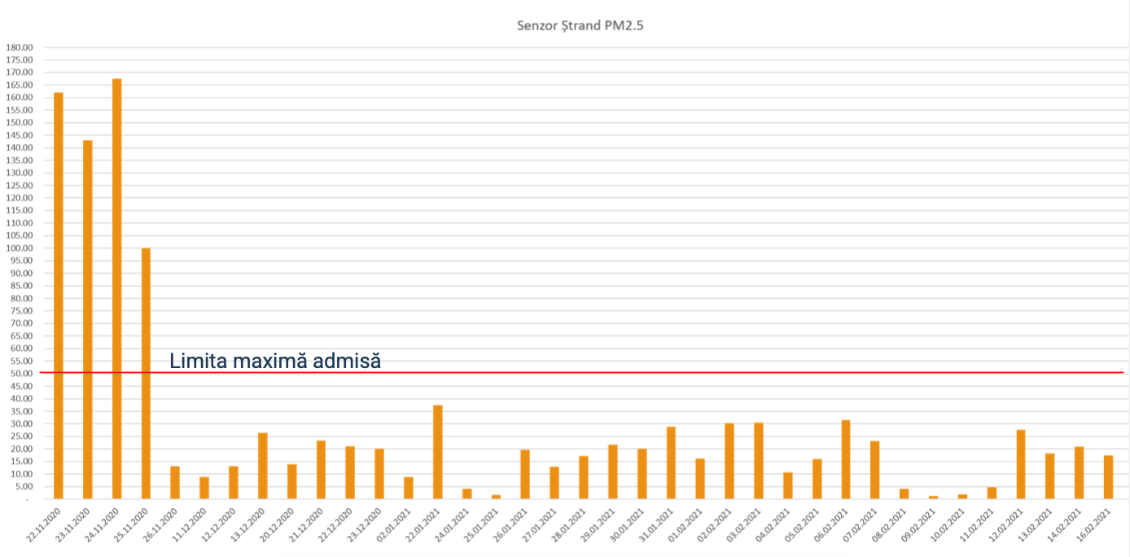Screen dimensions: 1130x557
Task: Select the tallest bar for 24.11.2020
Action: coord(117,289)
